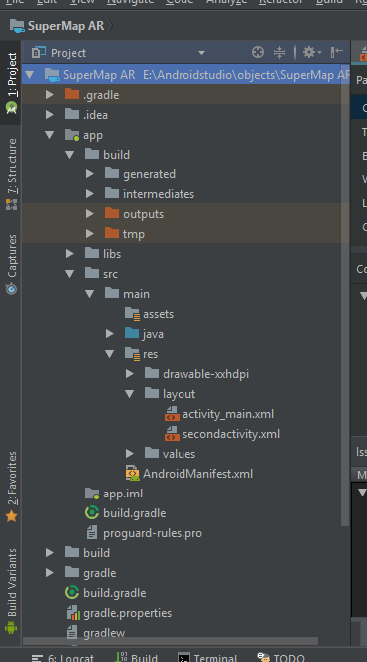This screenshot has height=662, width=367.
Task: Open the Project view type dropdown
Action: [201, 53]
